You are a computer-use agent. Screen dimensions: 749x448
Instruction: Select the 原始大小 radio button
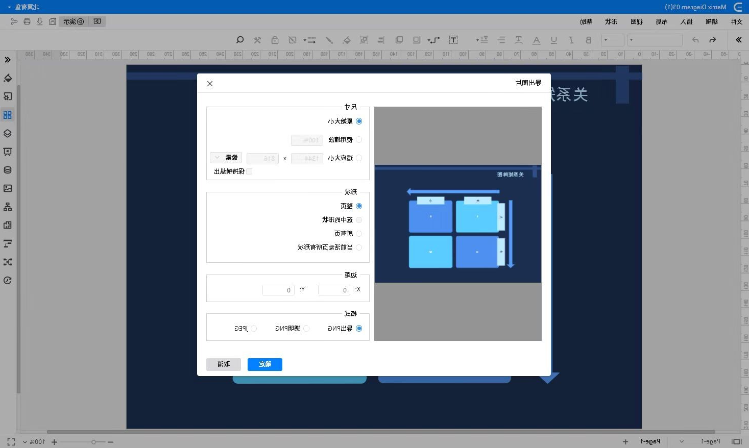tap(359, 121)
